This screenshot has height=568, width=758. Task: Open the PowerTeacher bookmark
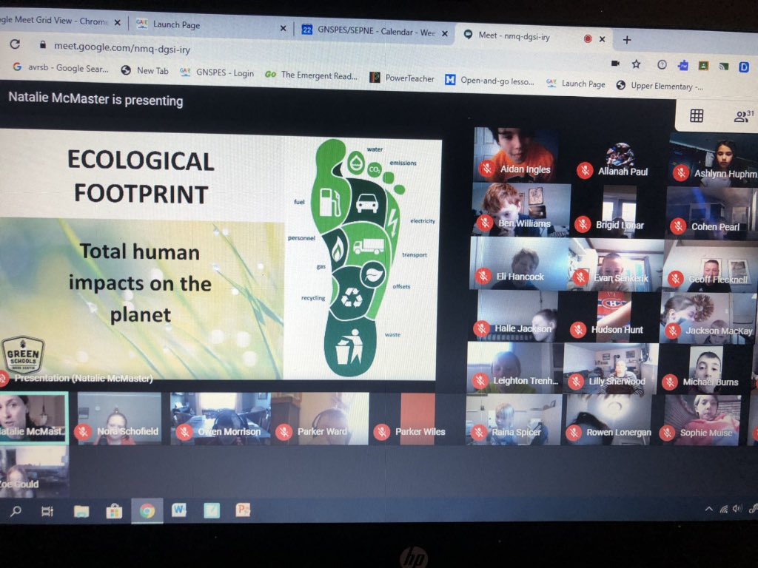point(402,78)
